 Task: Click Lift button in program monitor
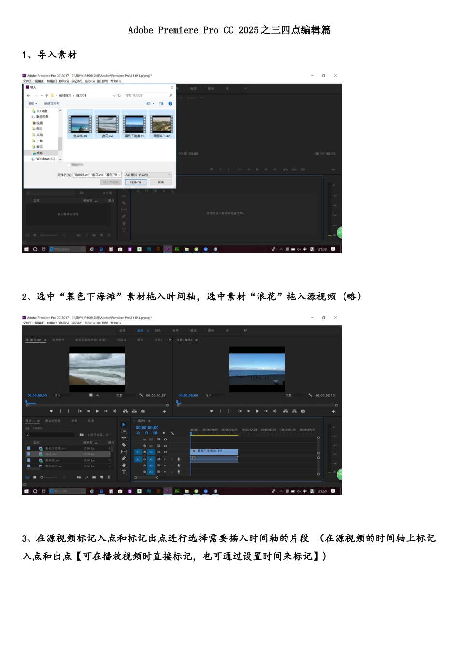(286, 411)
